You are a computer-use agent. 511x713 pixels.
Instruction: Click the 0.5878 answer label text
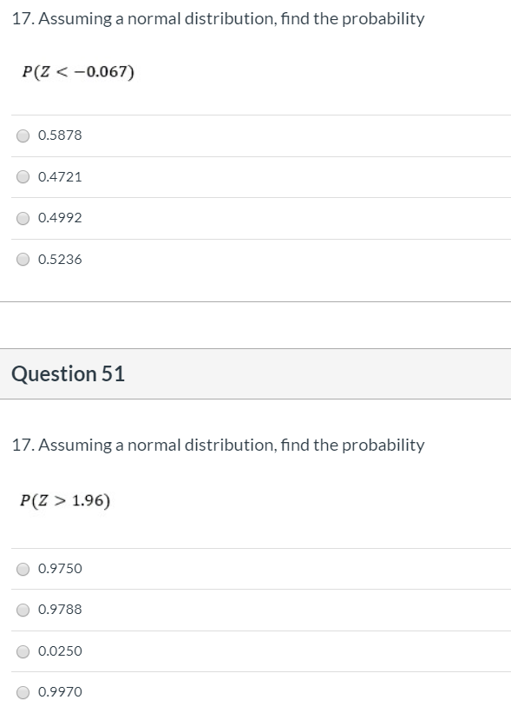tap(59, 135)
